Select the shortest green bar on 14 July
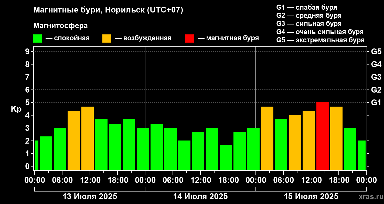The image size is (384, 204). coord(226,157)
